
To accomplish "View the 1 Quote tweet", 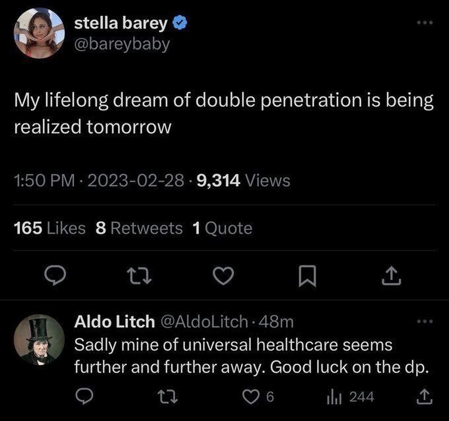I will (222, 228).
